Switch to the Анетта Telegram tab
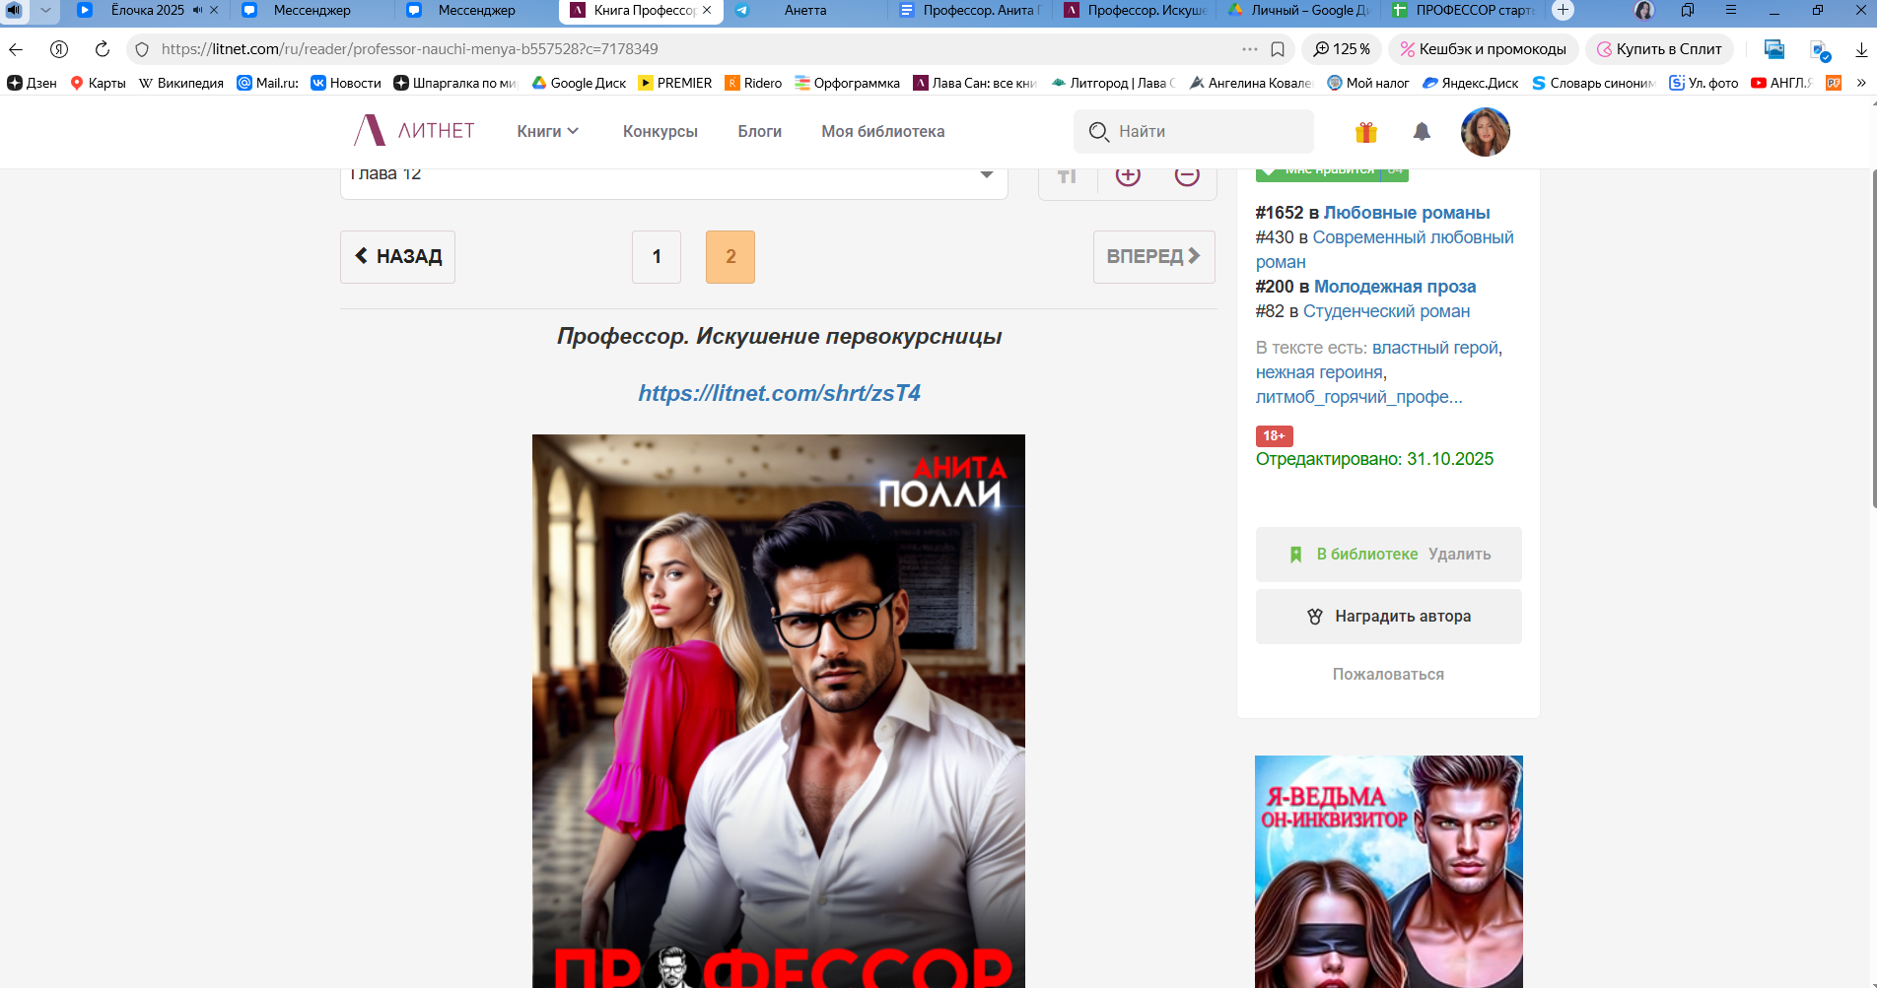 805,11
